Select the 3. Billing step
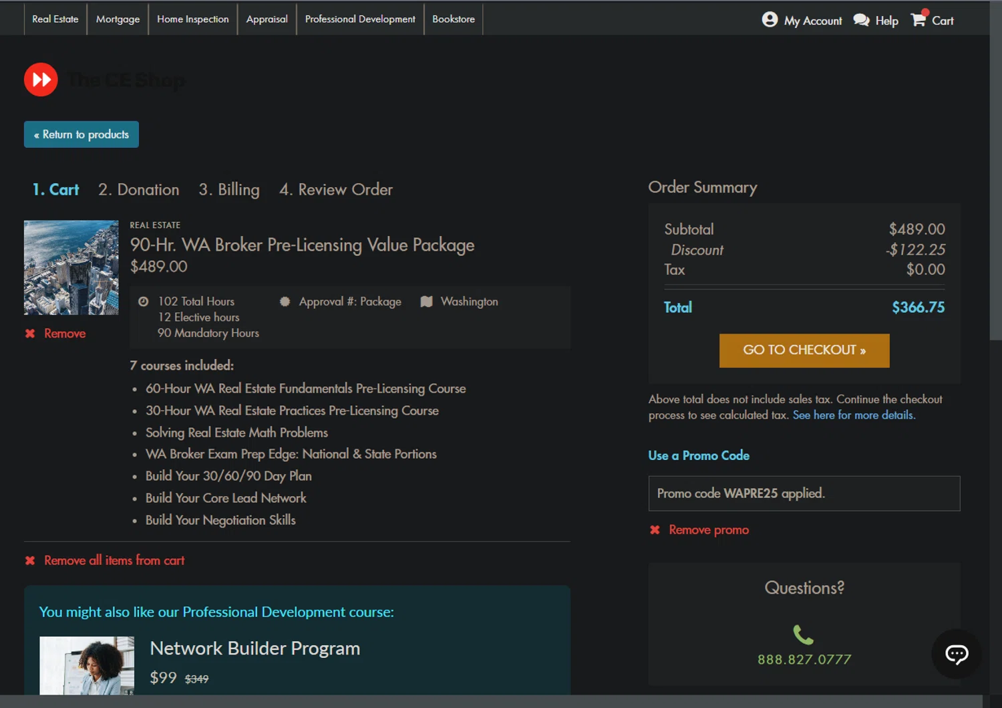 click(229, 190)
